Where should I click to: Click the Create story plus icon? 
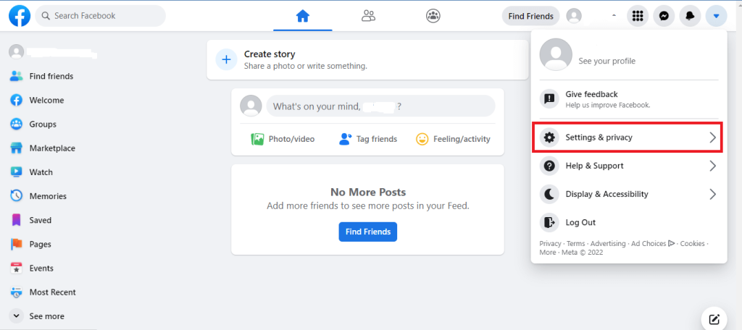click(226, 59)
